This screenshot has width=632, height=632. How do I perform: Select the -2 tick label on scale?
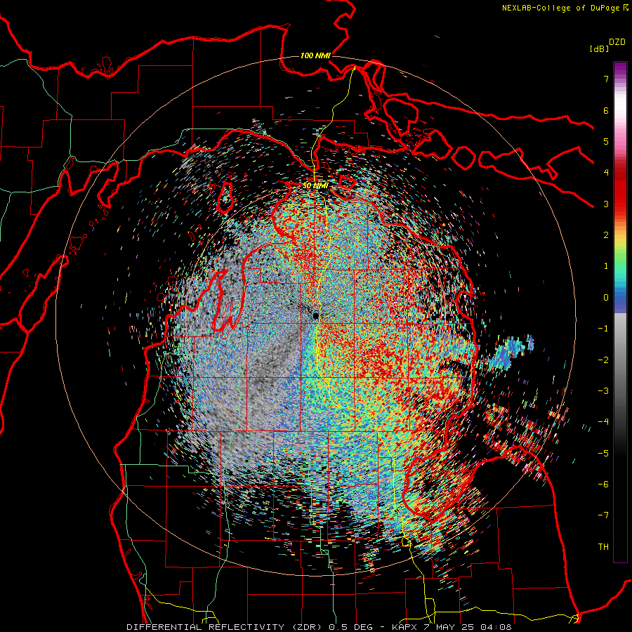(x=603, y=360)
